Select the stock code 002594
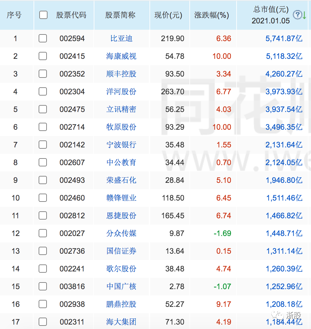 point(72,38)
